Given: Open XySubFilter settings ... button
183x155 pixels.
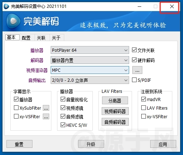Looking at the screenshot, I should 46,108.
